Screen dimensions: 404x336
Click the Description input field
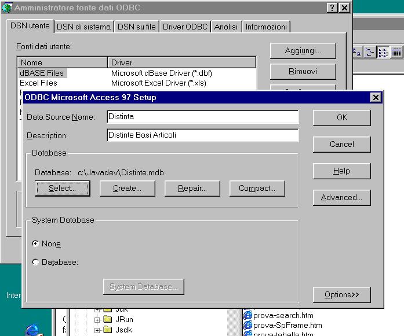tap(203, 135)
